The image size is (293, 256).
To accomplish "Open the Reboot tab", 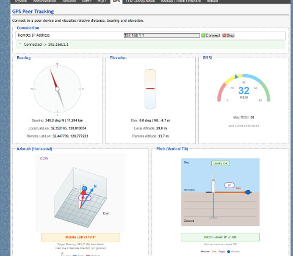I will pos(212,1).
